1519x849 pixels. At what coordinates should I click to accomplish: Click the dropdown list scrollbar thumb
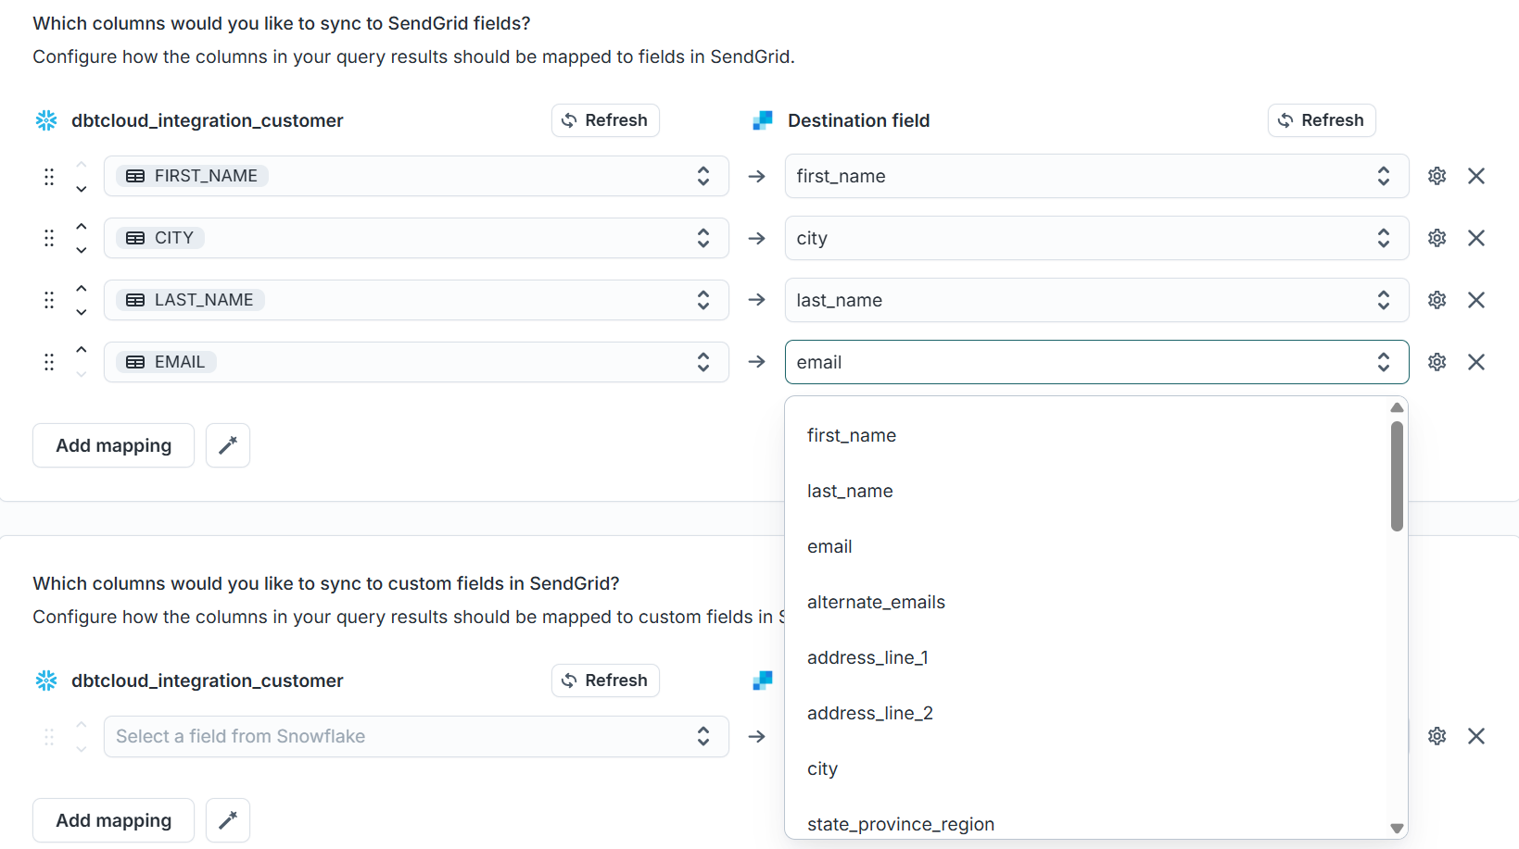tap(1397, 477)
